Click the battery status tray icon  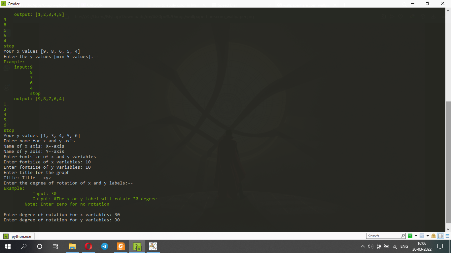[387, 246]
